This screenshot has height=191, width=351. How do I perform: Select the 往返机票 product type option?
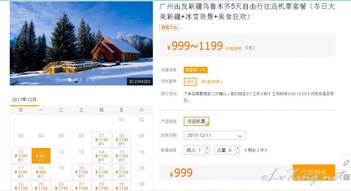pos(196,121)
